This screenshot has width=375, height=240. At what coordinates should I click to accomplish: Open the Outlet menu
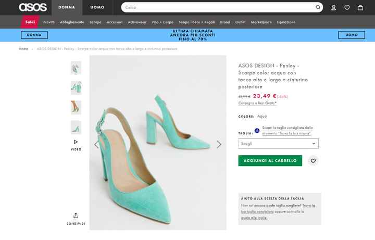click(x=240, y=22)
